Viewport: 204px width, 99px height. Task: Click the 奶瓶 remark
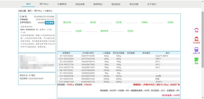click(157, 79)
